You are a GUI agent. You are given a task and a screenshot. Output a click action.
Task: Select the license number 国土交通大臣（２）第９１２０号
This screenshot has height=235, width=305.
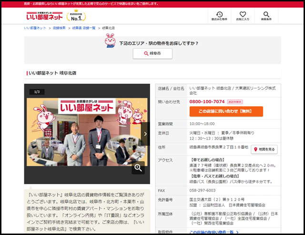tap(217, 200)
